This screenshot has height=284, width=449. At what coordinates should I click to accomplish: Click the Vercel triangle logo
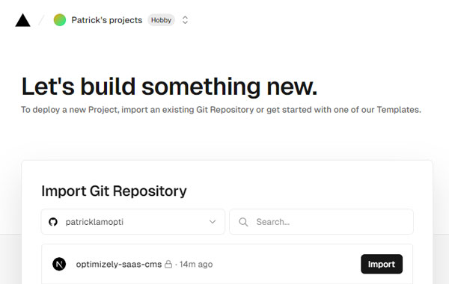[x=22, y=20]
